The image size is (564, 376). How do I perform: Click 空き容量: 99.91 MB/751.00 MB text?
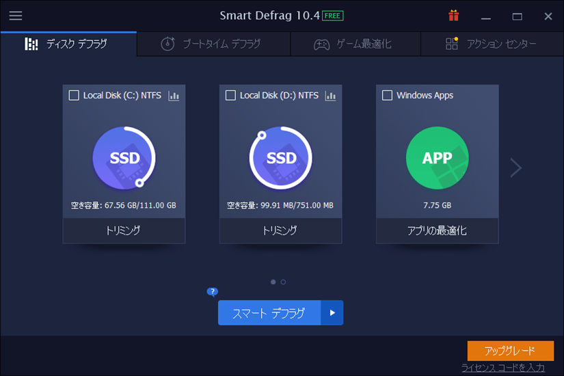(280, 206)
